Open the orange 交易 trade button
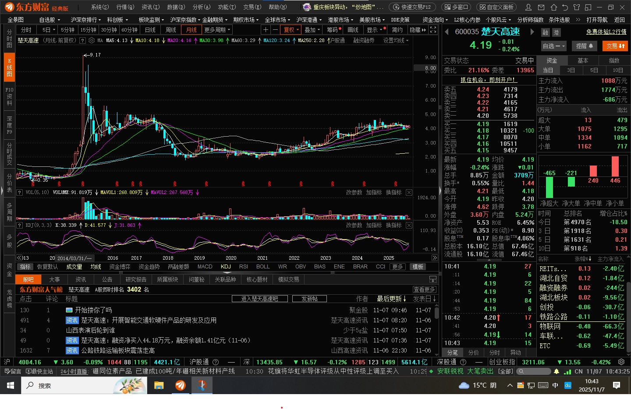 615,46
